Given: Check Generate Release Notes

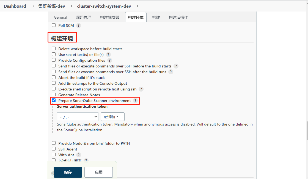Looking at the screenshot, I should tap(54, 95).
